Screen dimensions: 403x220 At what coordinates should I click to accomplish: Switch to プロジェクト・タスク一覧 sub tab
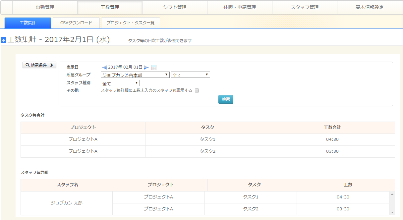[x=131, y=23]
